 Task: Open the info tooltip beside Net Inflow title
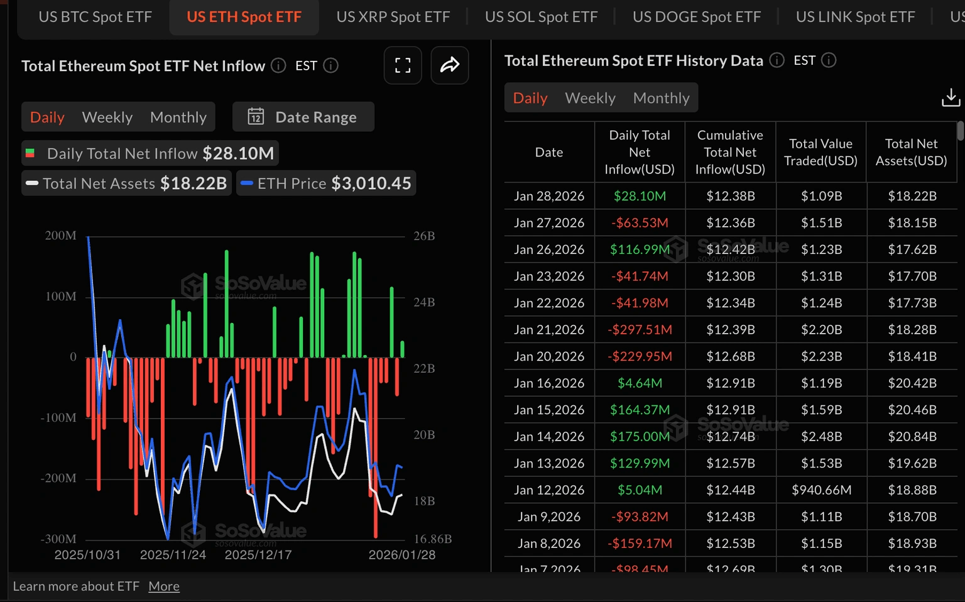278,65
